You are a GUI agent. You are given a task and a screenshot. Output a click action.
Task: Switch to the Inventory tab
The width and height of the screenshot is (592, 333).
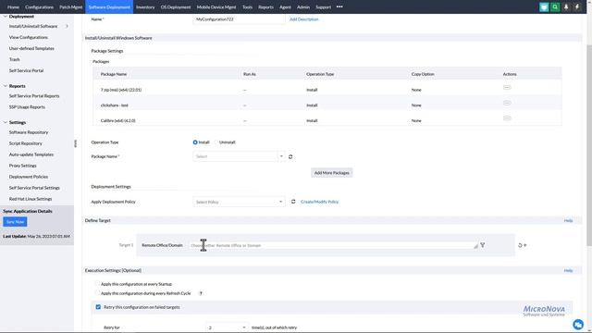click(145, 6)
